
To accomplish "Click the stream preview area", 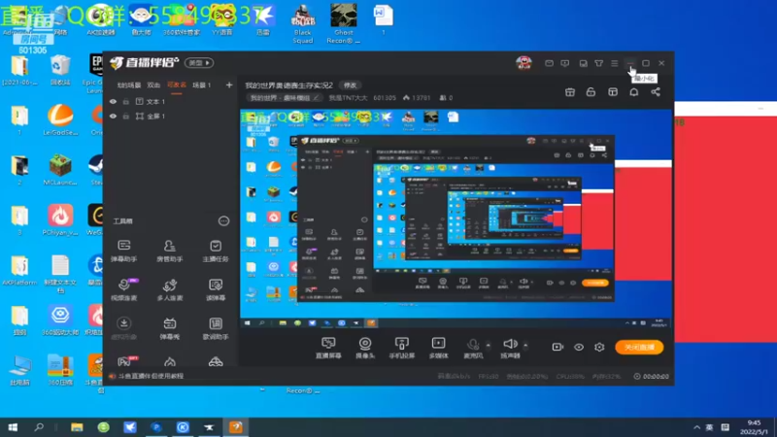I will pos(456,218).
